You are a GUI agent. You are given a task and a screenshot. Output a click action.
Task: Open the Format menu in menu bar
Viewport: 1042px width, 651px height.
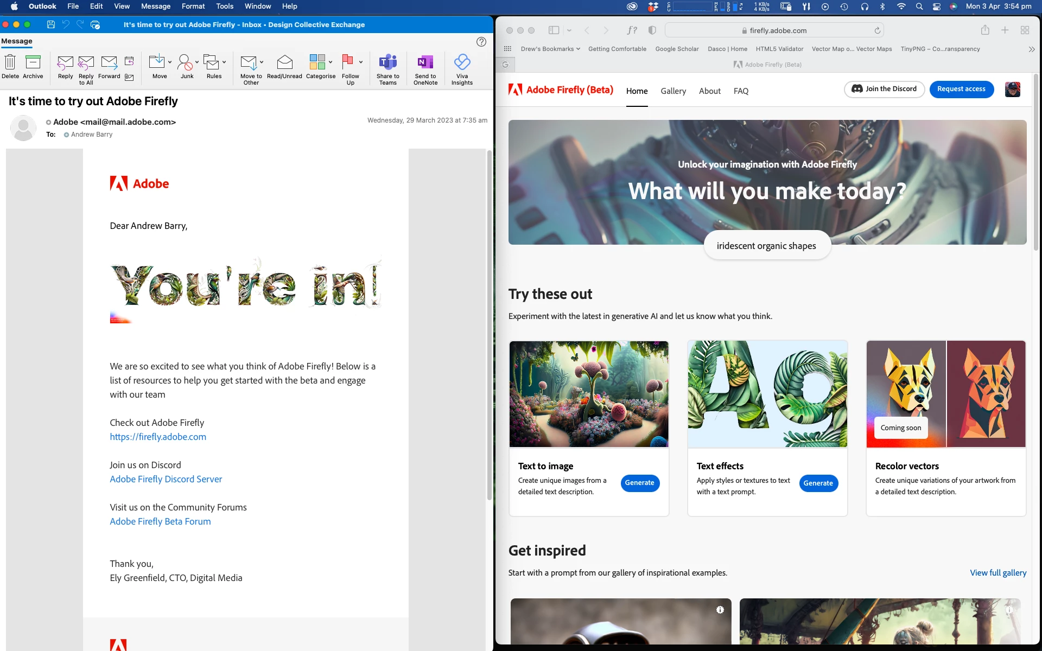pyautogui.click(x=193, y=7)
